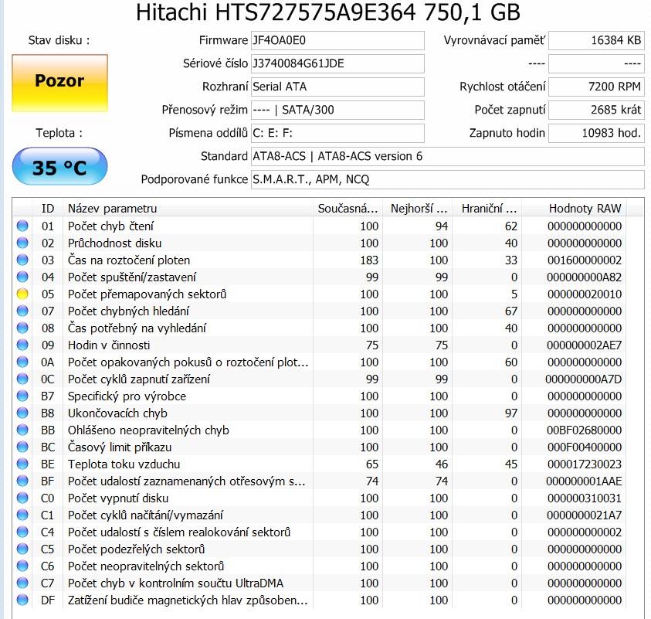Click the blue status icon of row C0
Viewport: 651px width, 619px height.
22,498
